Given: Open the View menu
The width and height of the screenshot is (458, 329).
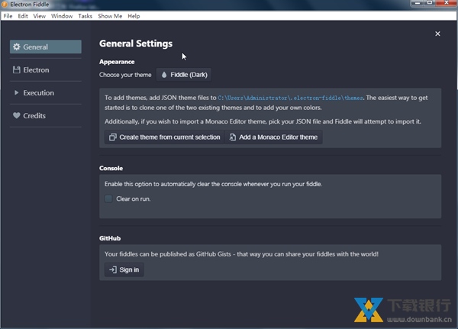Looking at the screenshot, I should 40,16.
